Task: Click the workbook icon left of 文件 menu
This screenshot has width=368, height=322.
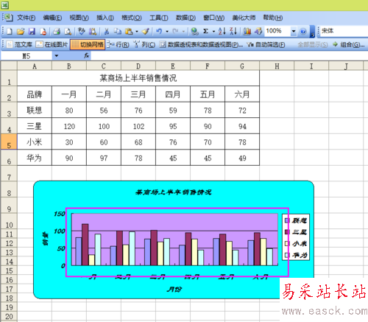Action: click(8, 18)
